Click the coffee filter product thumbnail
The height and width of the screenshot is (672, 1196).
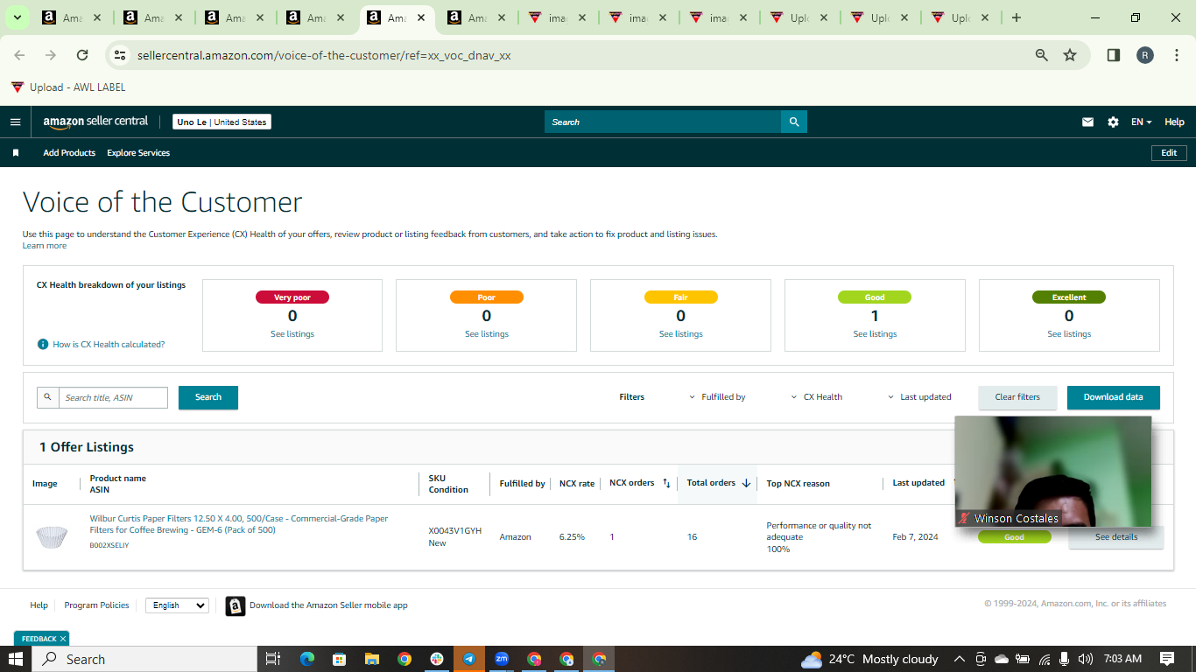(x=52, y=536)
